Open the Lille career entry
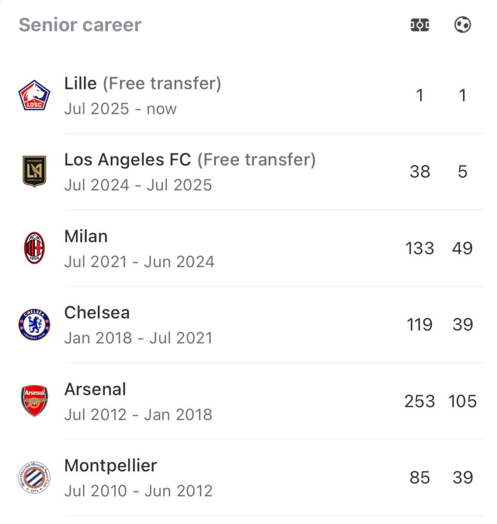 point(248,96)
